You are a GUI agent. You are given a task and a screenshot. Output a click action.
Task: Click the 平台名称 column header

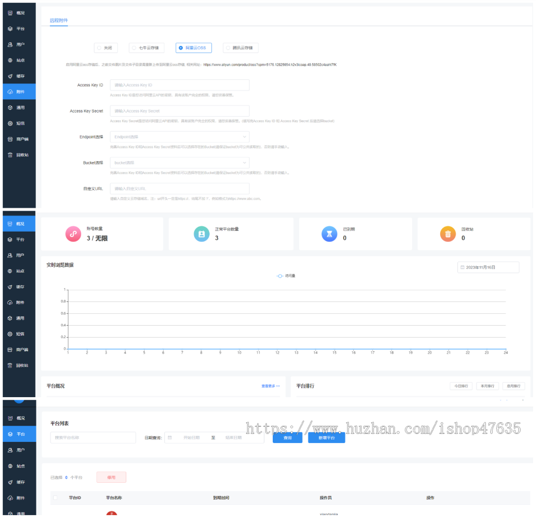(x=114, y=498)
